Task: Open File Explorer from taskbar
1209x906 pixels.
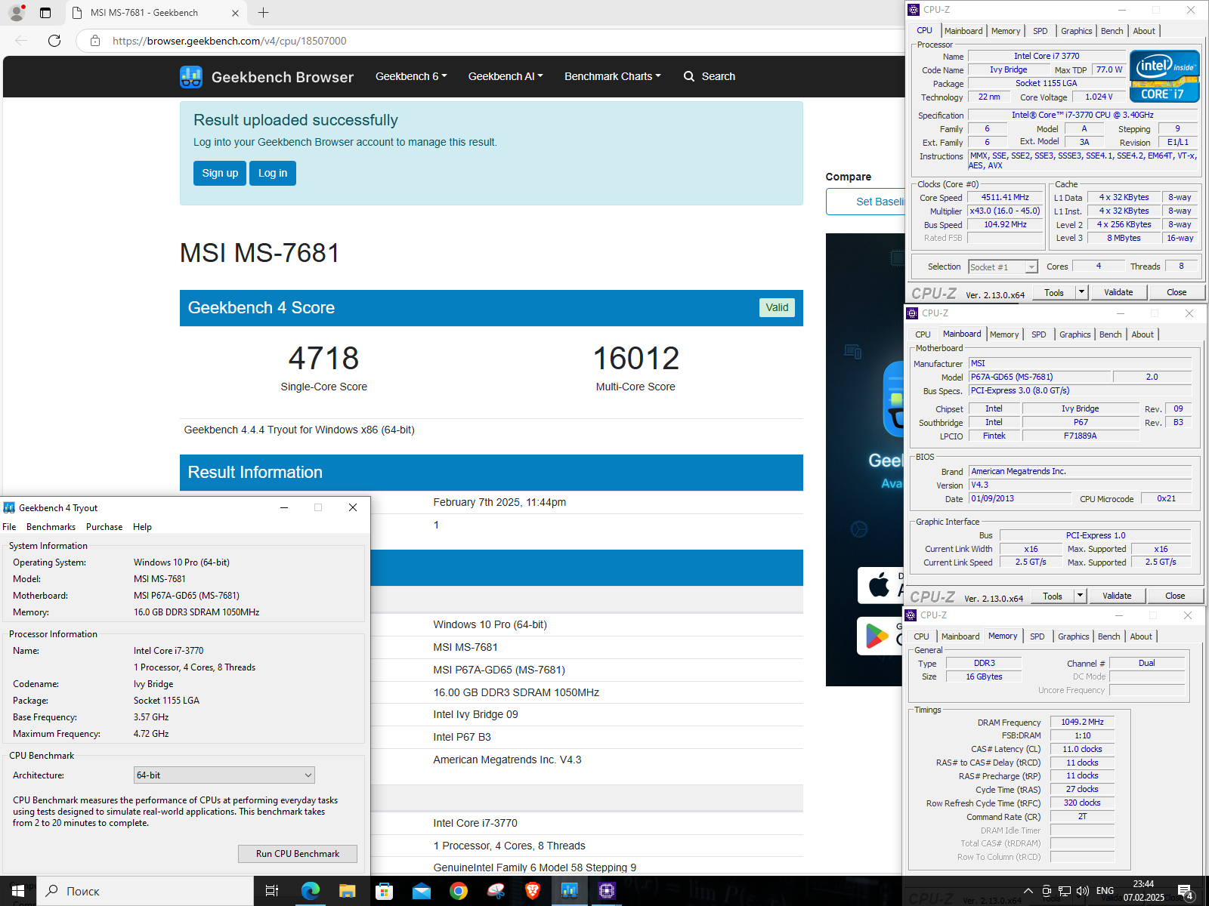Action: tap(347, 891)
